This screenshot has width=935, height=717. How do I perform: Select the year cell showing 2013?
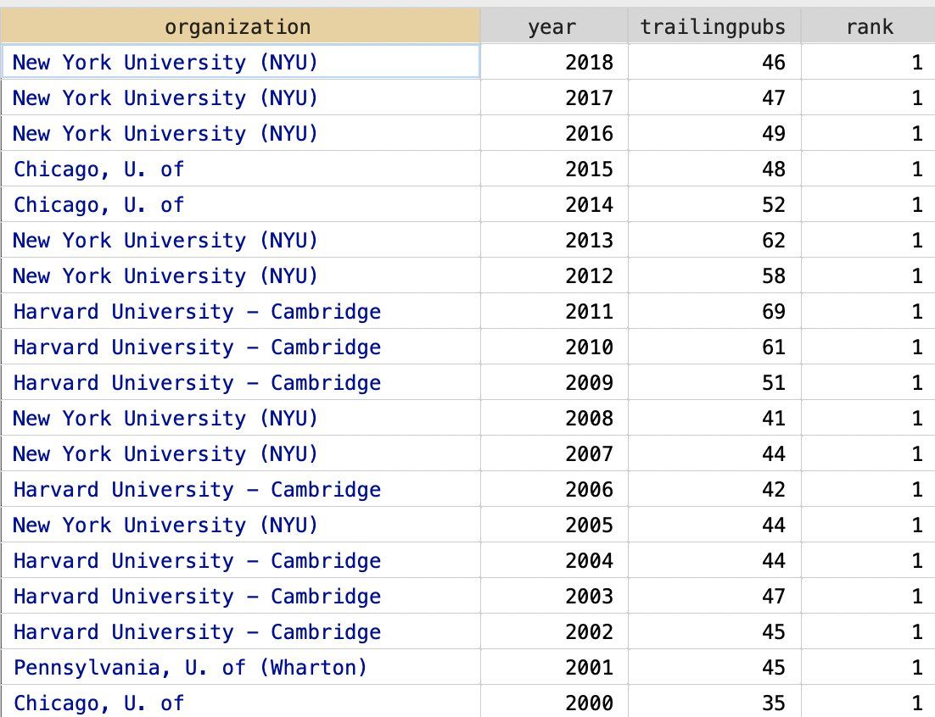(589, 241)
